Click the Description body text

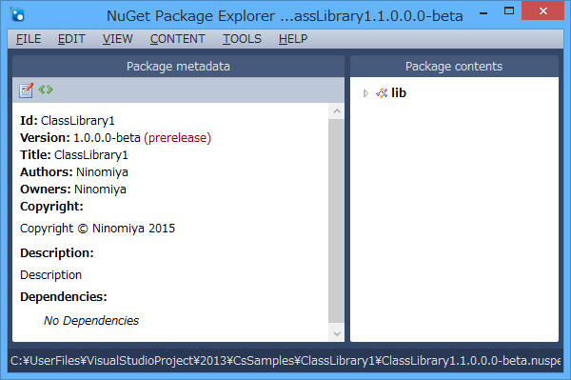click(51, 275)
